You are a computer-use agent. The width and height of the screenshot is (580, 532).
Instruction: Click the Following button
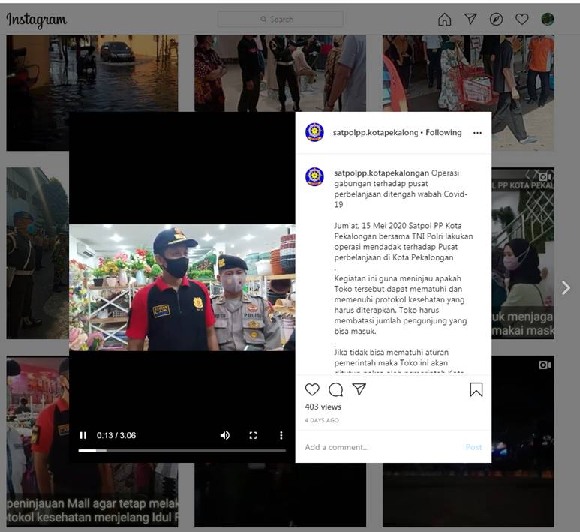coord(443,133)
